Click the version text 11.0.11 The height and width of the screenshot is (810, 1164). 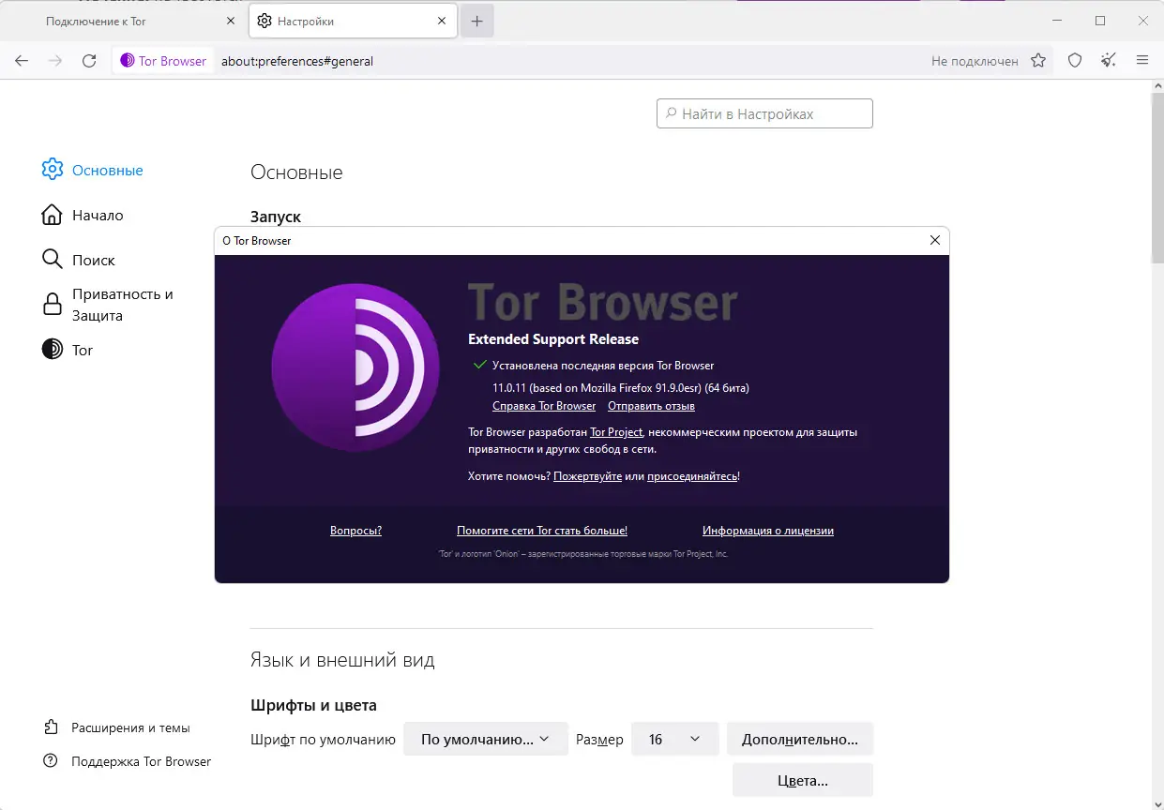(621, 387)
